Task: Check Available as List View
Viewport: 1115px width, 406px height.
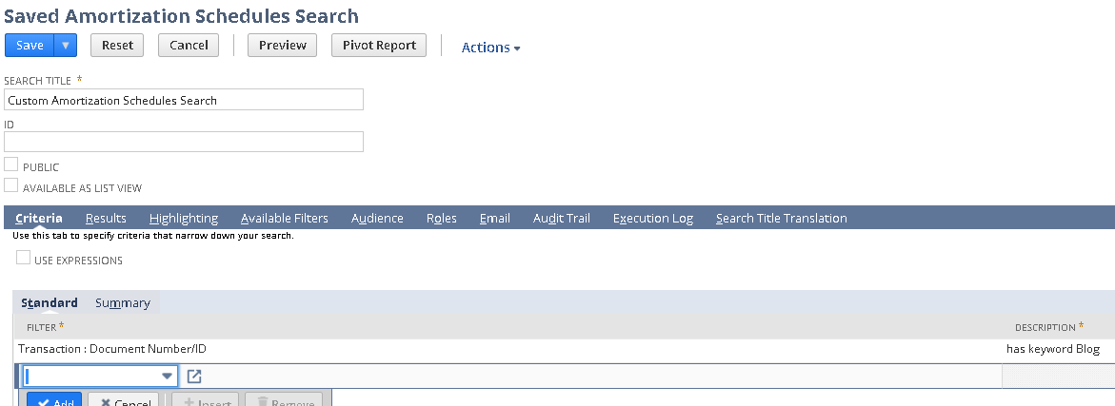Action: tap(11, 186)
